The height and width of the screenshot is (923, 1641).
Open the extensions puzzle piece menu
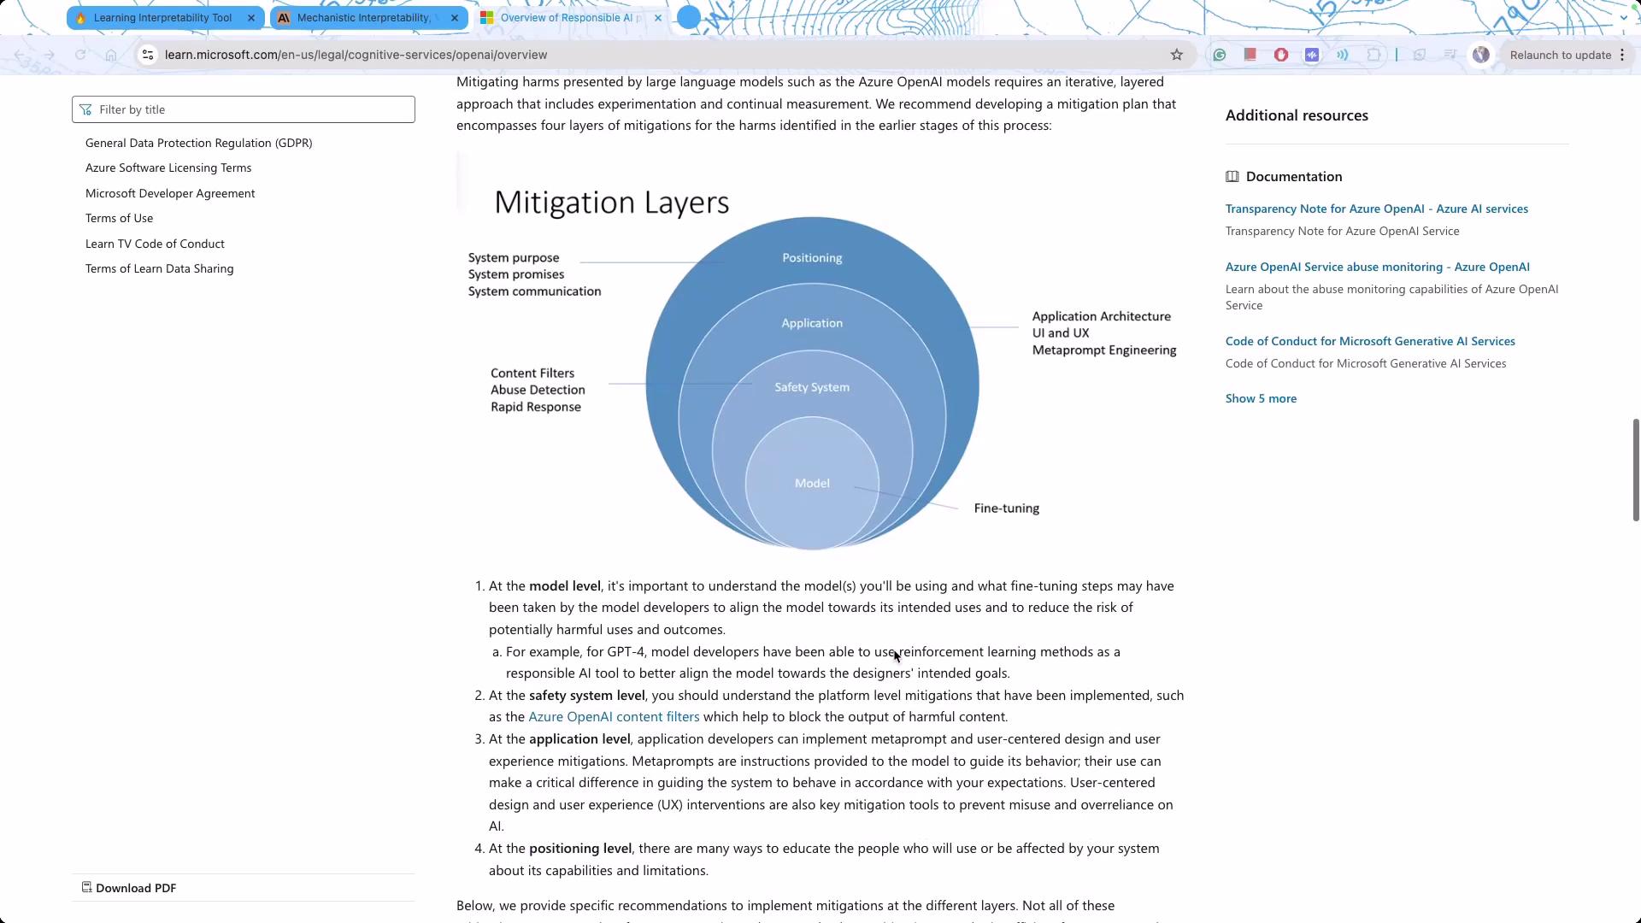(x=1373, y=55)
